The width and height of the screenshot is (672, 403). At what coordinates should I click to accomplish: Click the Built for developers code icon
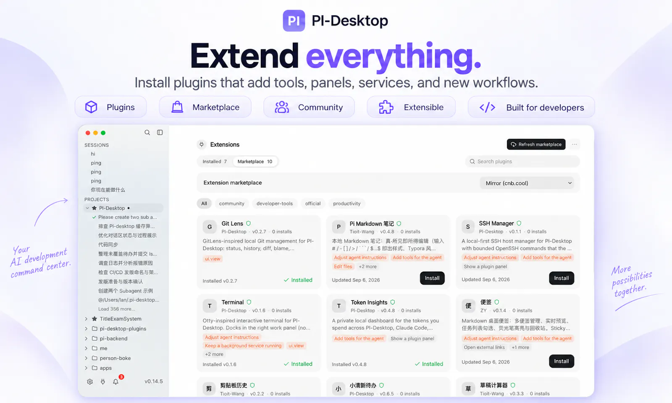(x=487, y=107)
